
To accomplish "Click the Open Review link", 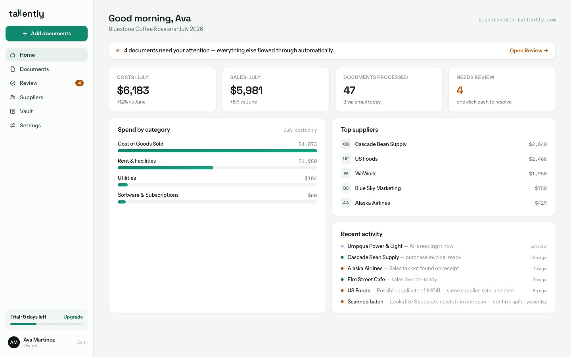I will point(529,50).
